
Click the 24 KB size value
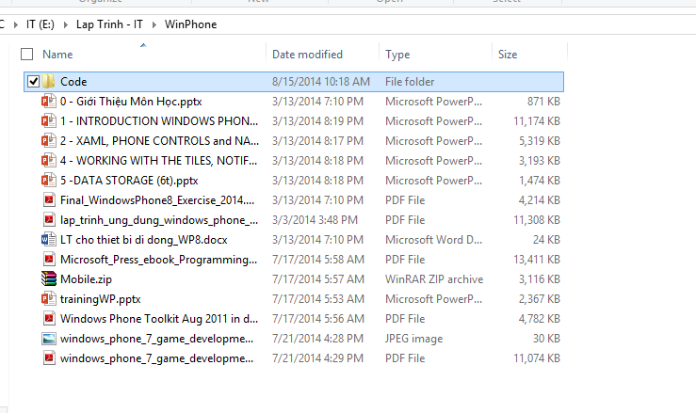(x=546, y=240)
